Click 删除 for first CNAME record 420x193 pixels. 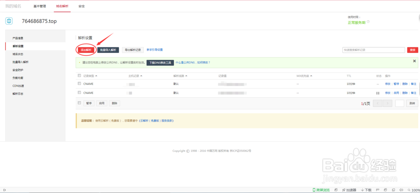(405, 84)
